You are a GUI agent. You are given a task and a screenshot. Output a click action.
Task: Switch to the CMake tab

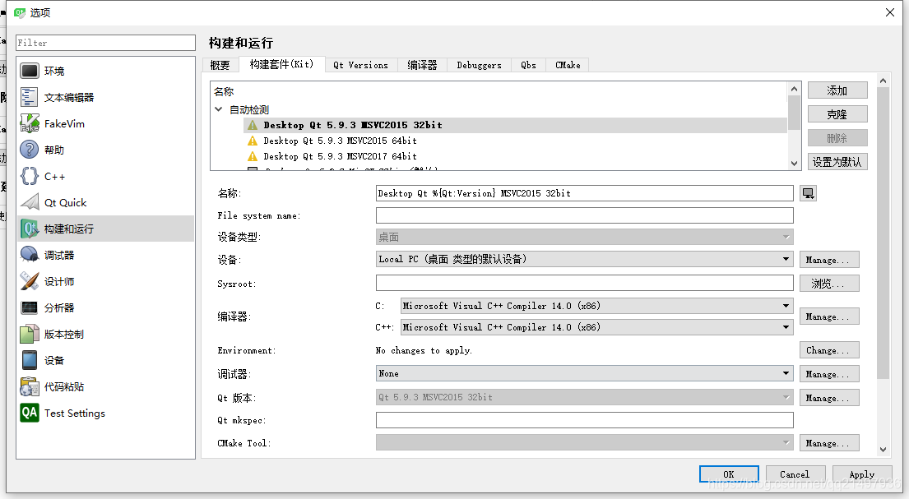coord(568,65)
